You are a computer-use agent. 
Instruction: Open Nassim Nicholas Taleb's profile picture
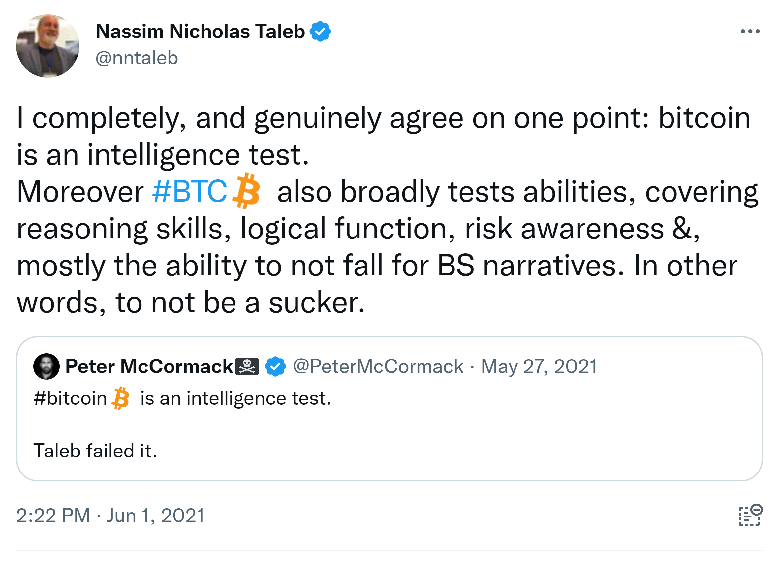tap(47, 46)
